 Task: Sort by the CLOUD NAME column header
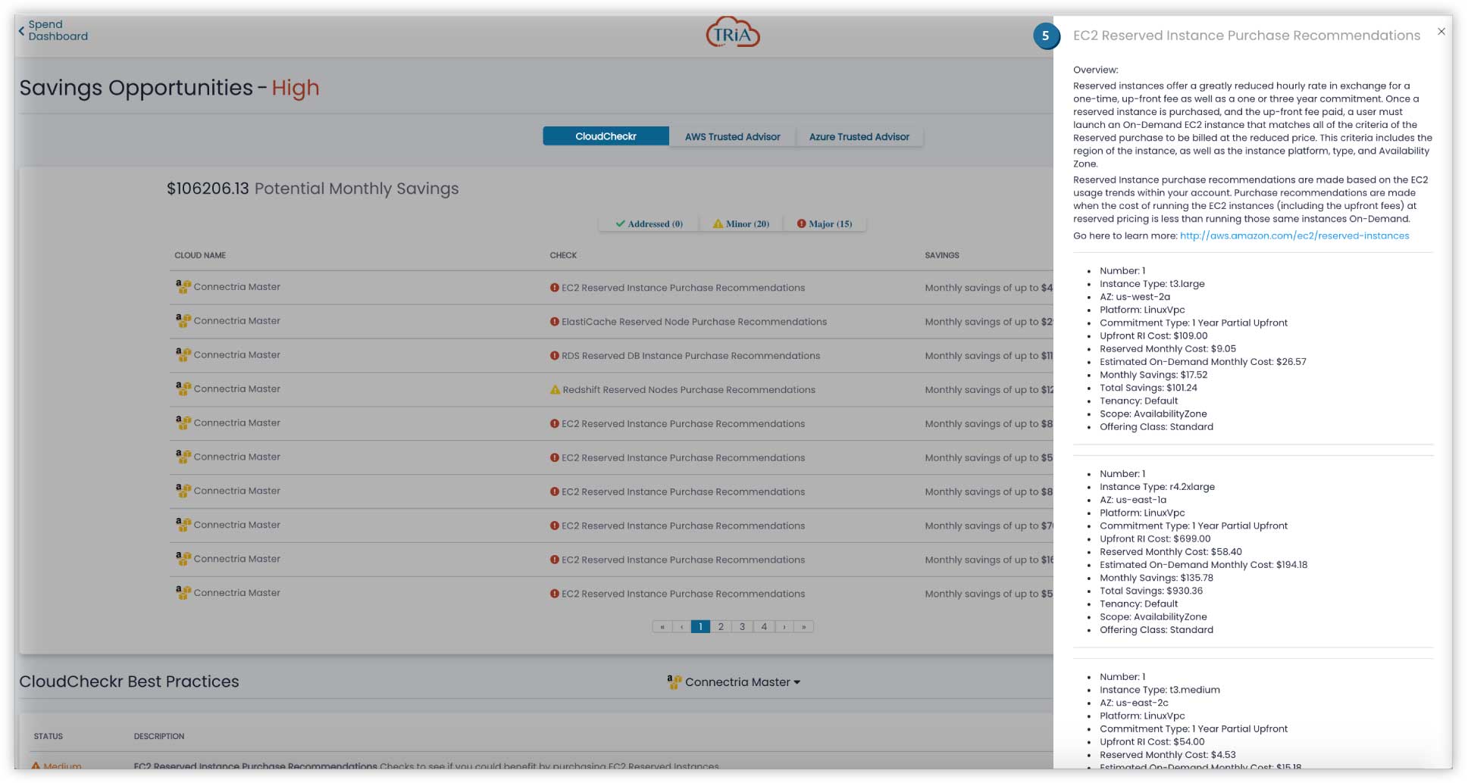click(200, 255)
